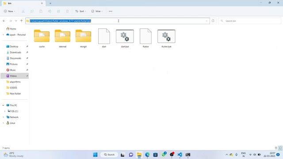Open Visual Studio Code on taskbar
The width and height of the screenshot is (283, 159).
(180, 155)
